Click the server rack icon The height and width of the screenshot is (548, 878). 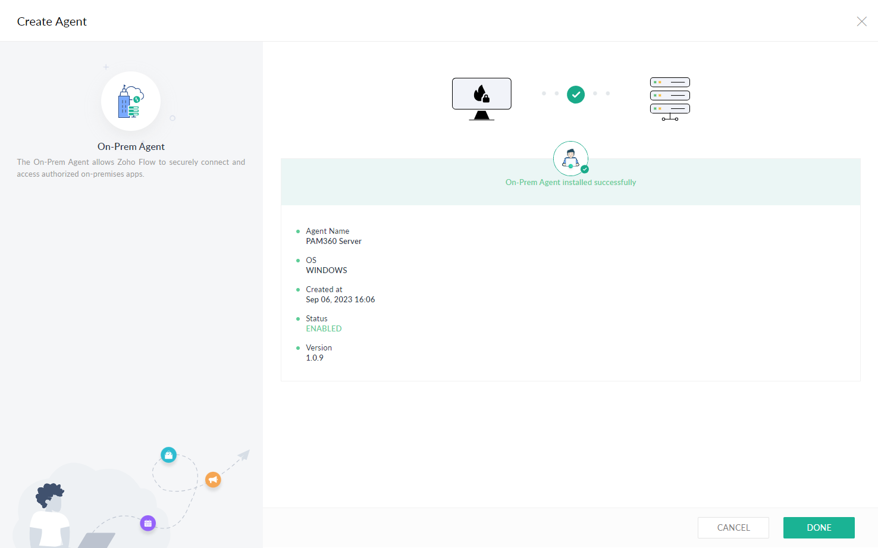point(670,99)
